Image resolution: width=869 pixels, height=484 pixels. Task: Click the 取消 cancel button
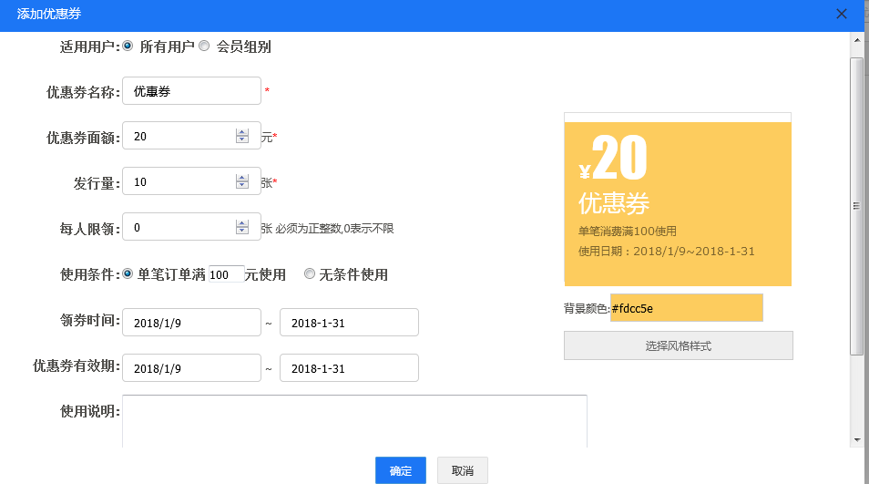pyautogui.click(x=462, y=470)
